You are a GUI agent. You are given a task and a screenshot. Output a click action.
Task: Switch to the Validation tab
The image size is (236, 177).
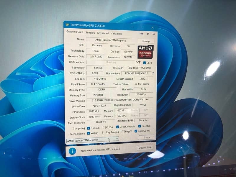(x=116, y=34)
